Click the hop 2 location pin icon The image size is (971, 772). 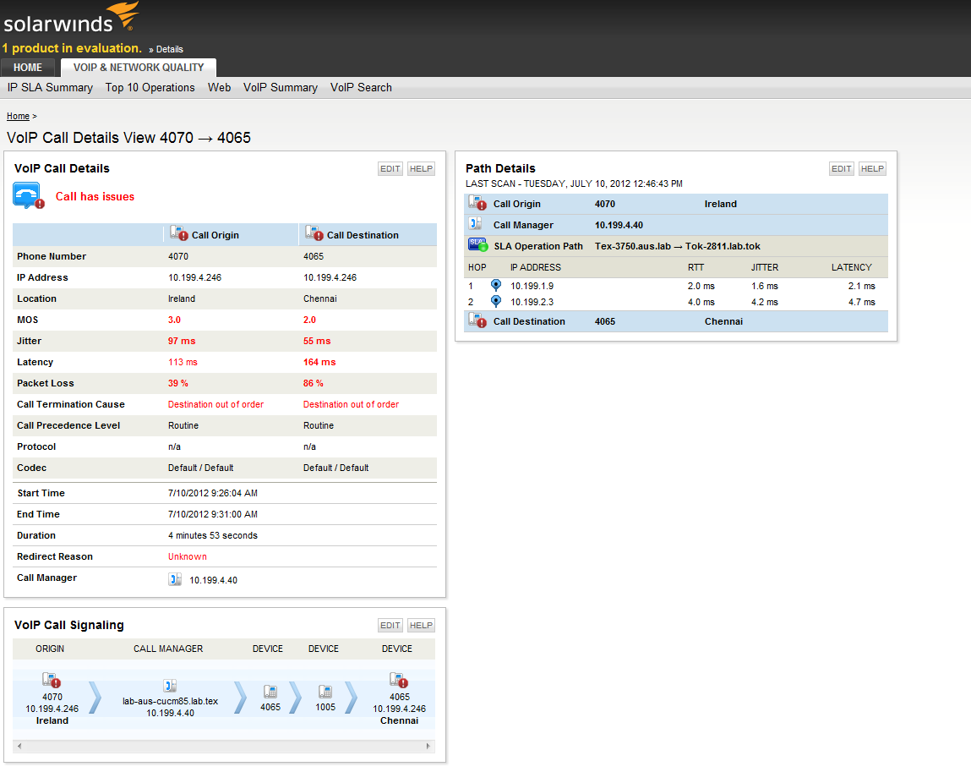click(495, 302)
